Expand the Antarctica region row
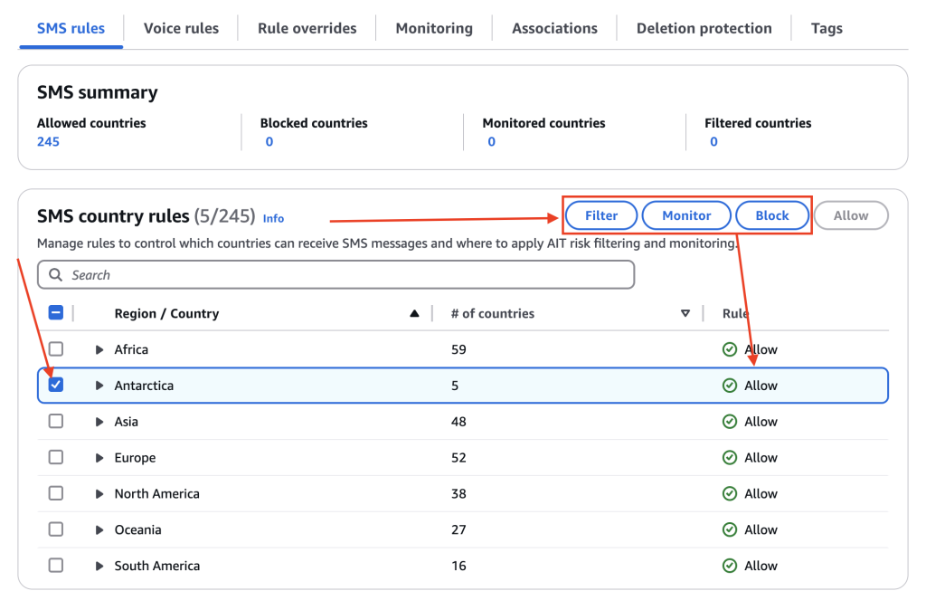Viewport: 926px width, 610px height. [99, 386]
